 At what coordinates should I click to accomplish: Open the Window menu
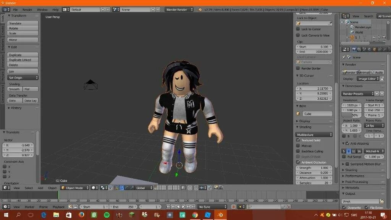42,10
